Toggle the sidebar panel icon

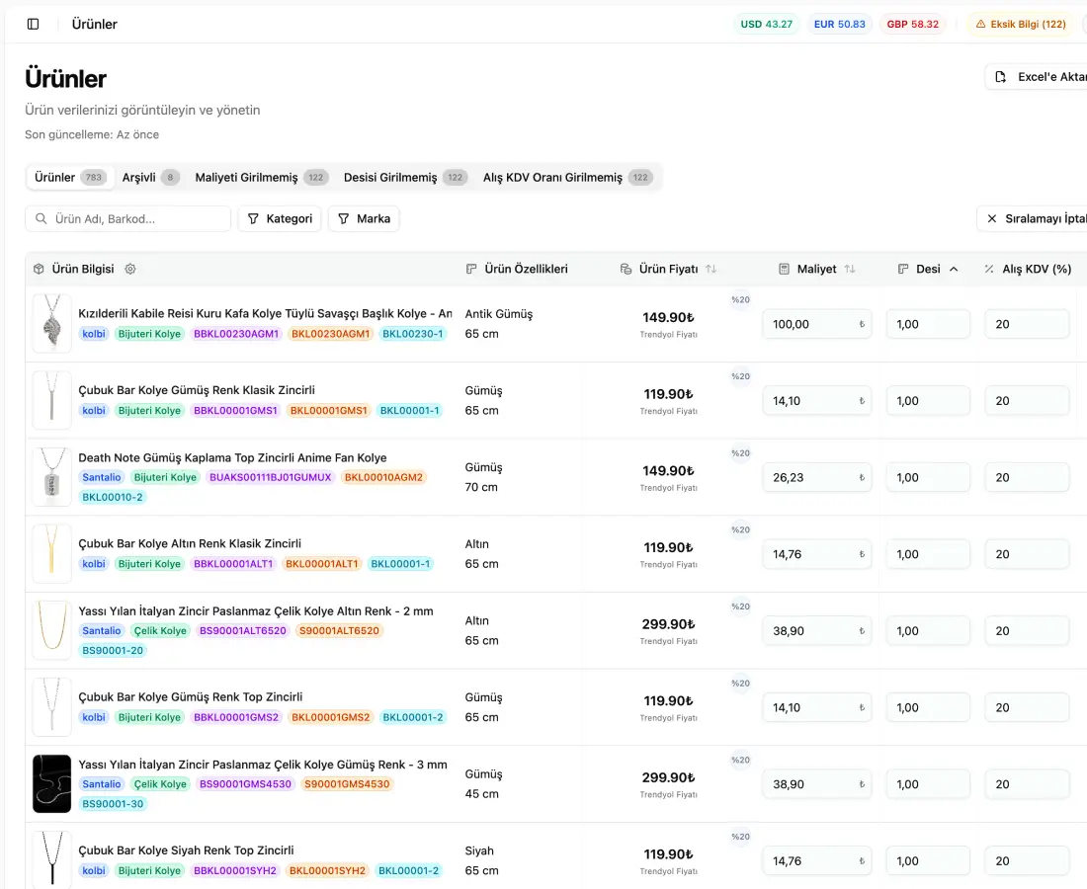33,25
